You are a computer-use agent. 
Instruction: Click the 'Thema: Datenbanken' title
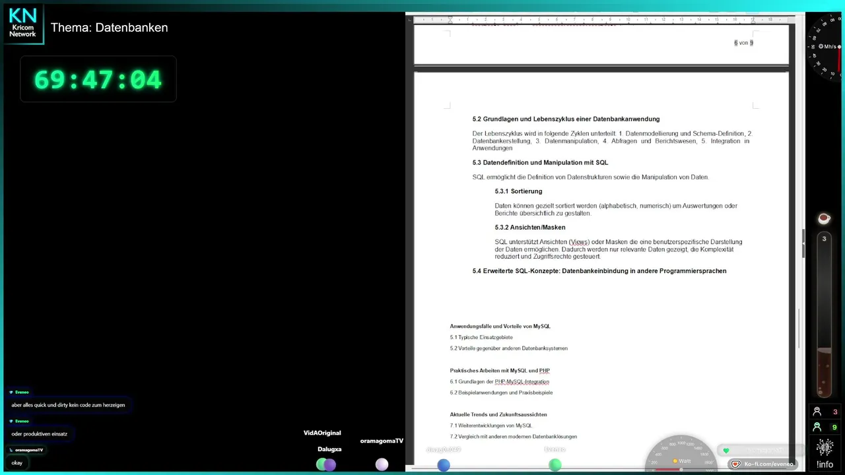[x=110, y=28]
